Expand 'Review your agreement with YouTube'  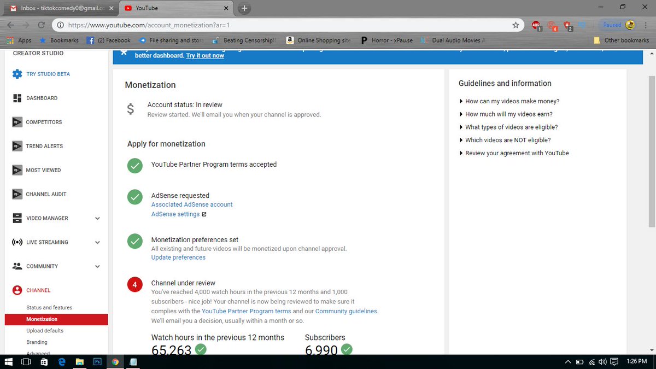point(514,154)
